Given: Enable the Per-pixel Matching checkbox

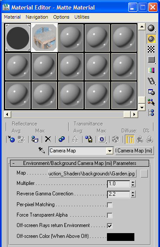Looking at the screenshot, I should point(110,205).
